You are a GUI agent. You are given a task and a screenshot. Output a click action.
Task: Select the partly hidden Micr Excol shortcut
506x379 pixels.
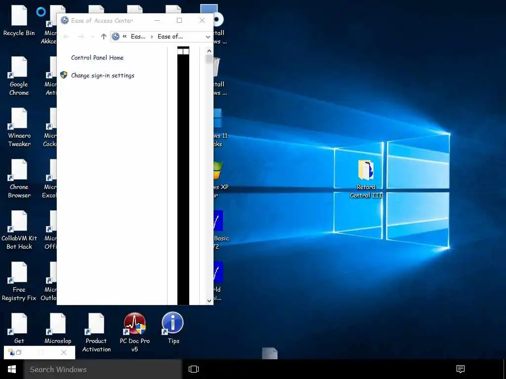[x=49, y=178]
